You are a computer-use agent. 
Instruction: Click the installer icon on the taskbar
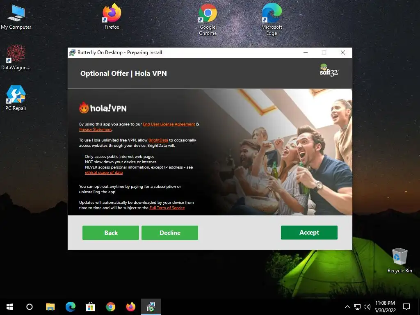151,307
